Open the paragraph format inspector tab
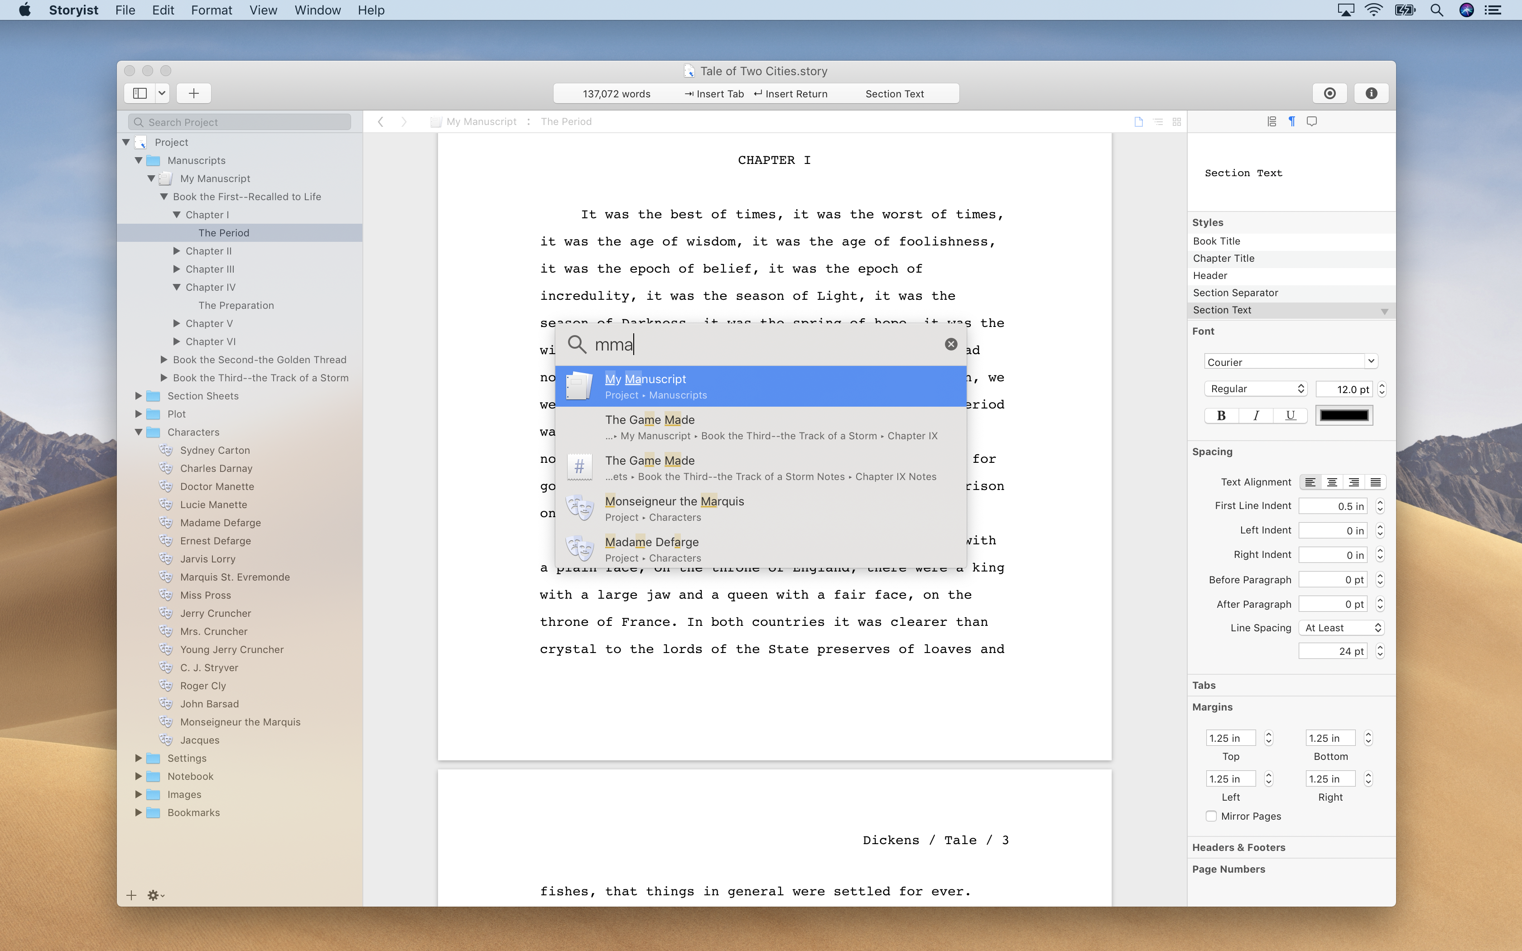 coord(1292,121)
